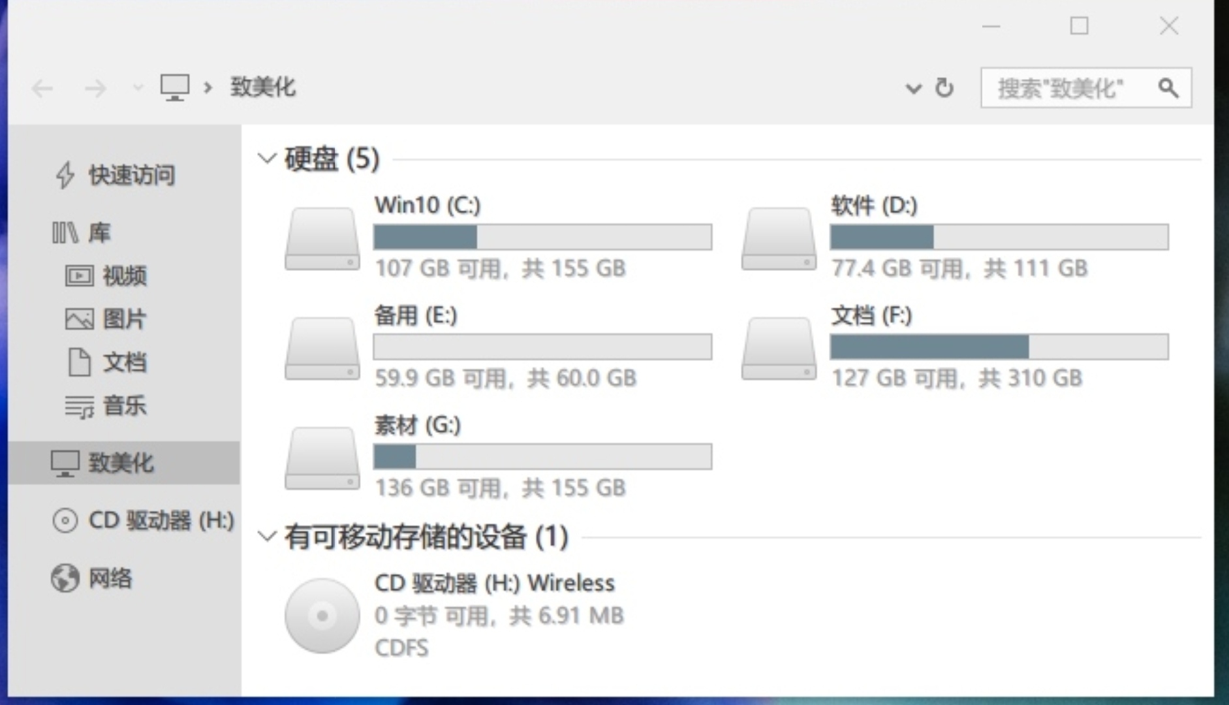Collapse the 硬盘 (5) group

(x=267, y=158)
